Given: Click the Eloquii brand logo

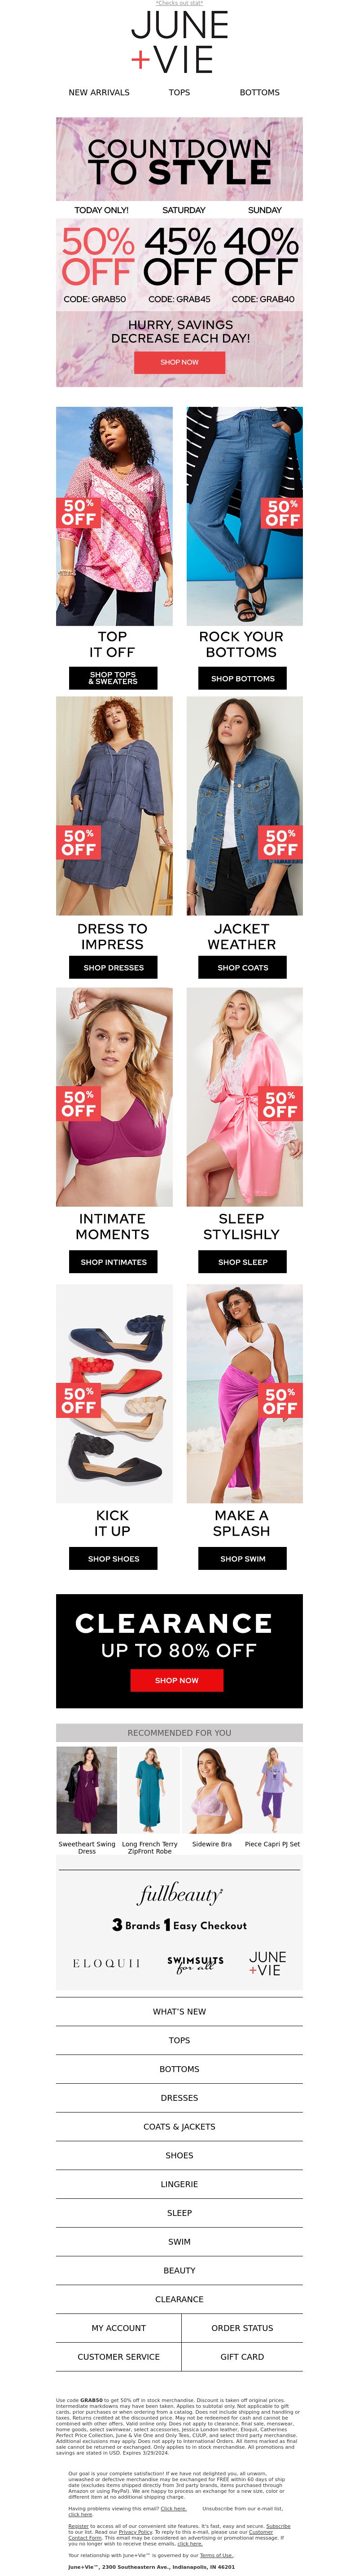Looking at the screenshot, I should [x=107, y=1963].
